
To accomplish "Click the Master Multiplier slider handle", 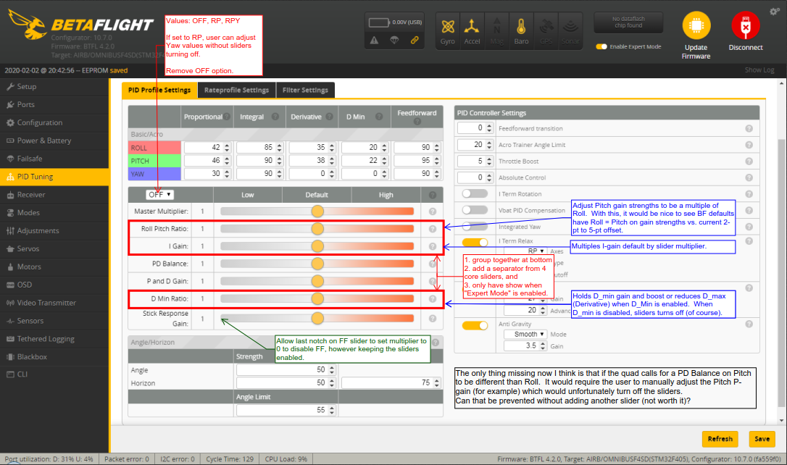I will [317, 211].
